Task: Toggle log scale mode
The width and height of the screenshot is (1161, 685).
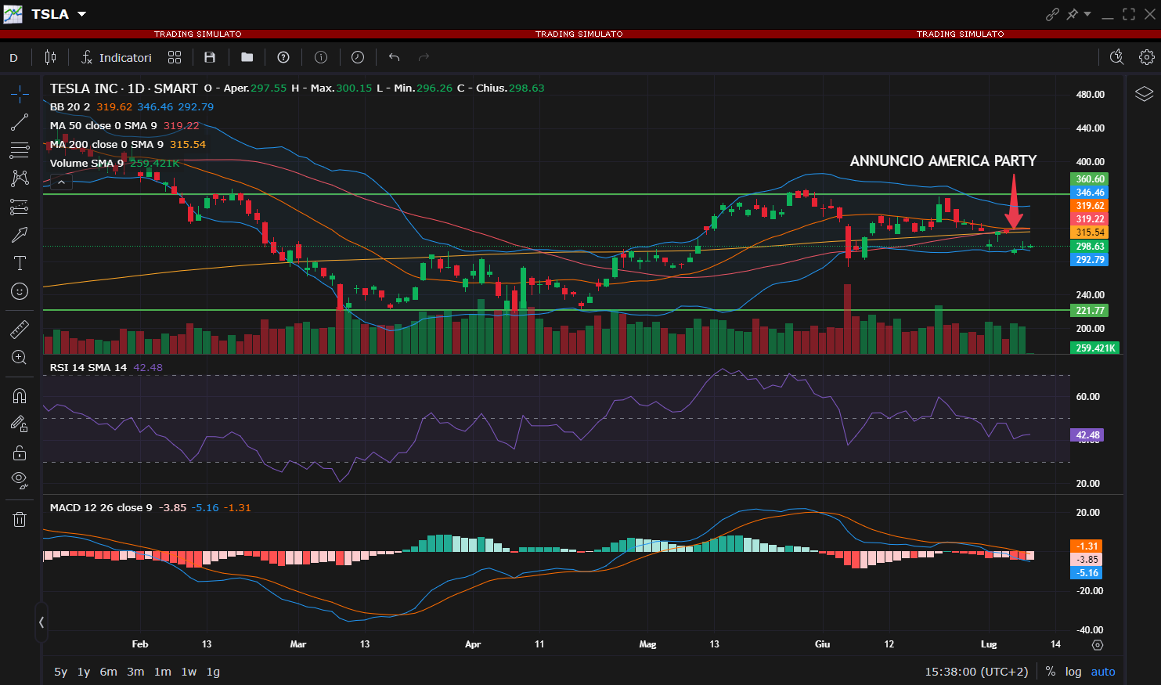Action: pos(1073,672)
